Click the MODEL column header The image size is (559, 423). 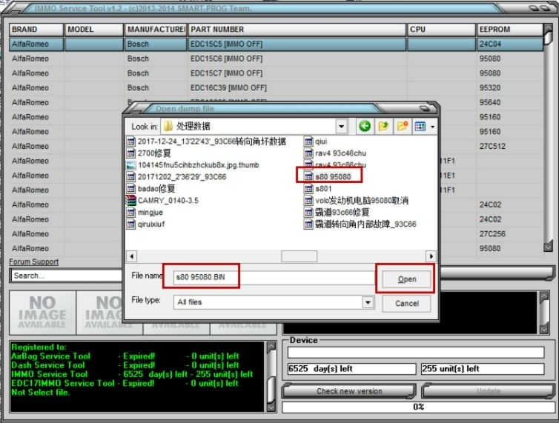(x=93, y=30)
